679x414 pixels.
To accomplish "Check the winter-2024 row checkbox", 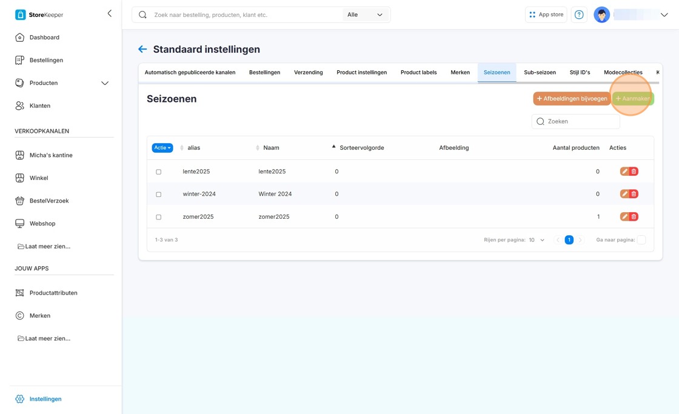I will click(x=158, y=195).
